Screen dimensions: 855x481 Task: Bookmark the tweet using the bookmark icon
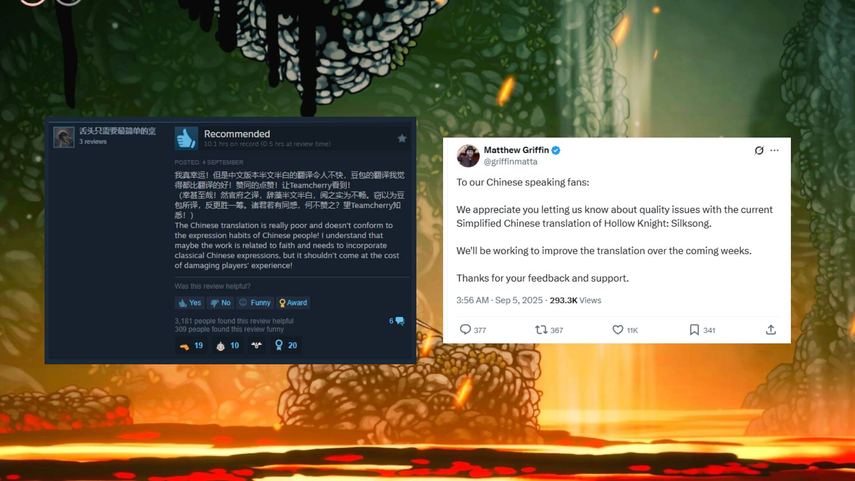[694, 330]
